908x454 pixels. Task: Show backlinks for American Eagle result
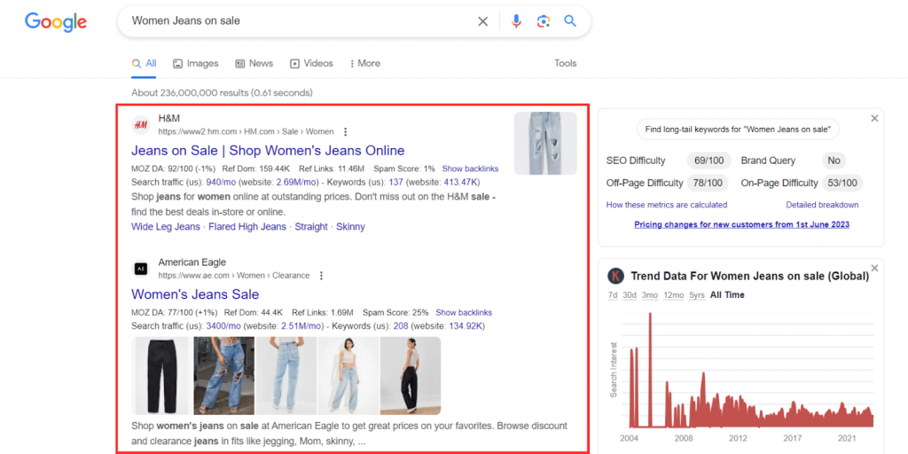pyautogui.click(x=464, y=313)
